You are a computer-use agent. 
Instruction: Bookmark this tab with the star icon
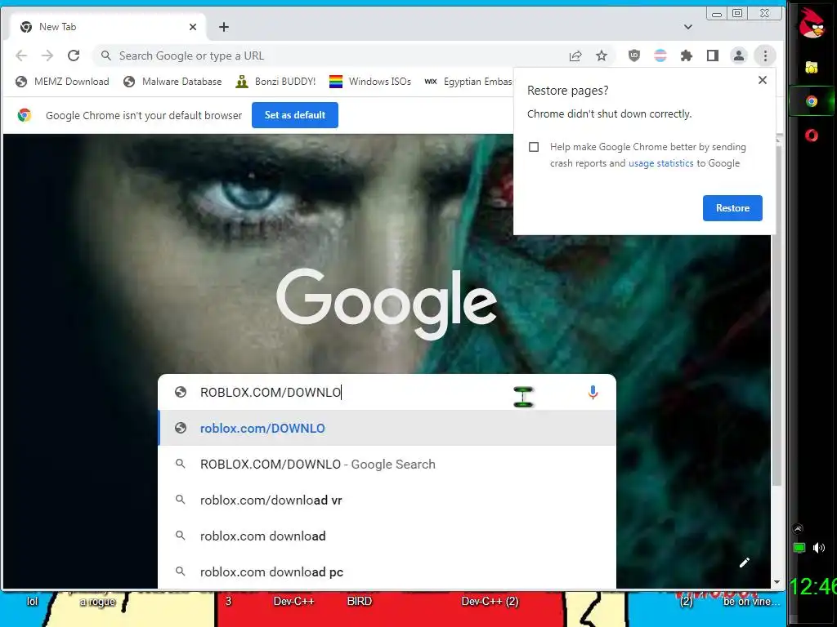click(602, 56)
